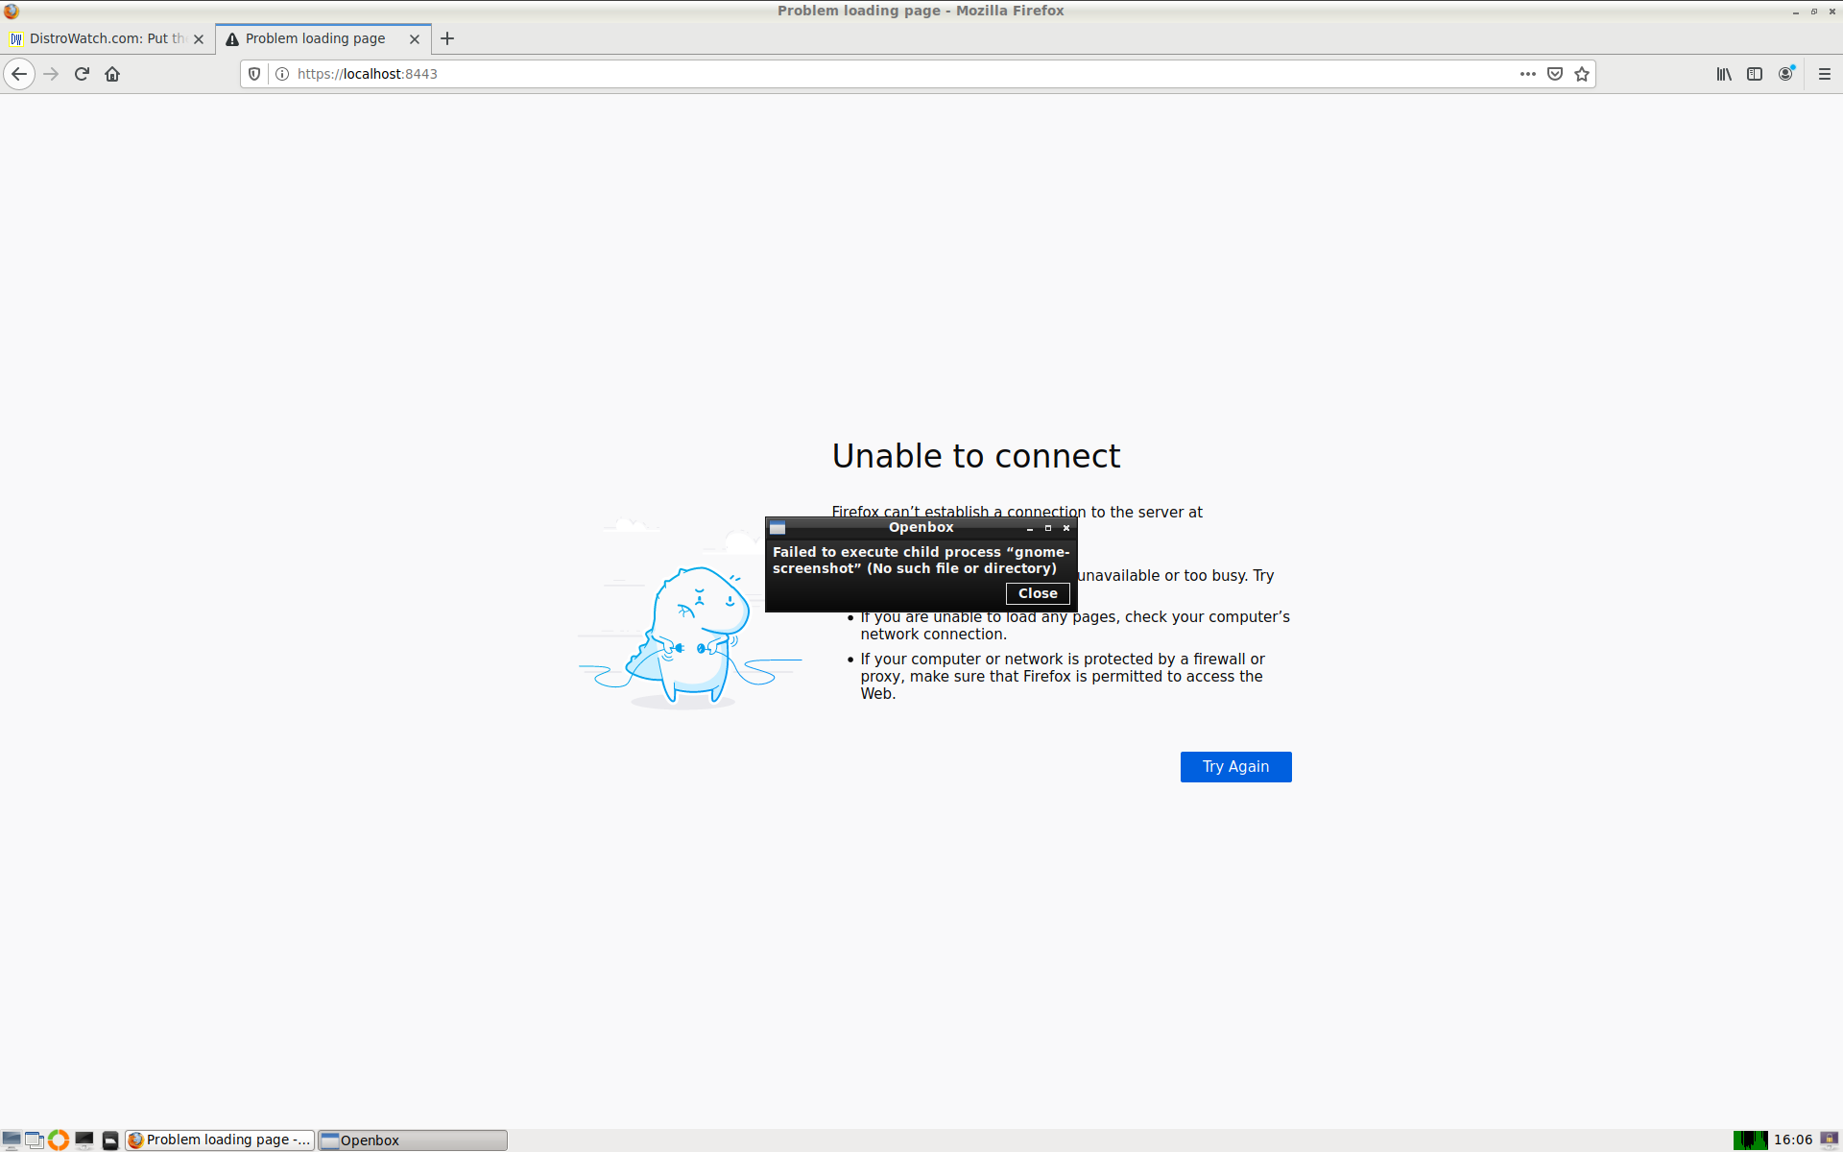The height and width of the screenshot is (1152, 1843).
Task: Close the DistroWatch.com tab
Action: (x=199, y=39)
